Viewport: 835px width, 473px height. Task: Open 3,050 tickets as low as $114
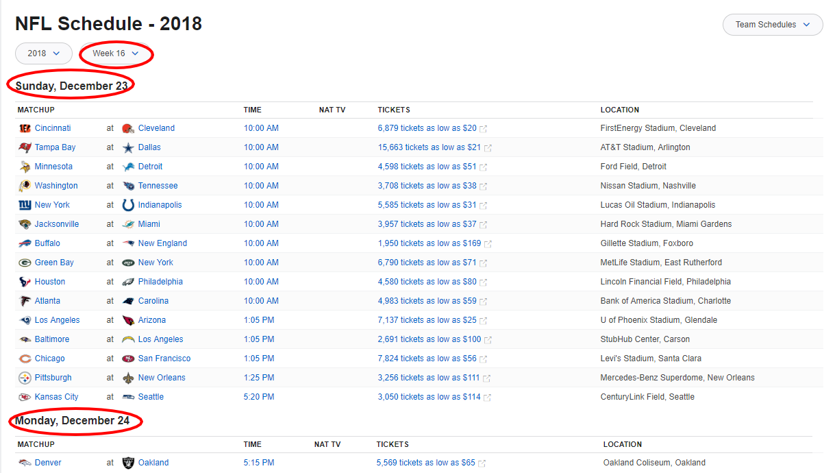pyautogui.click(x=429, y=397)
